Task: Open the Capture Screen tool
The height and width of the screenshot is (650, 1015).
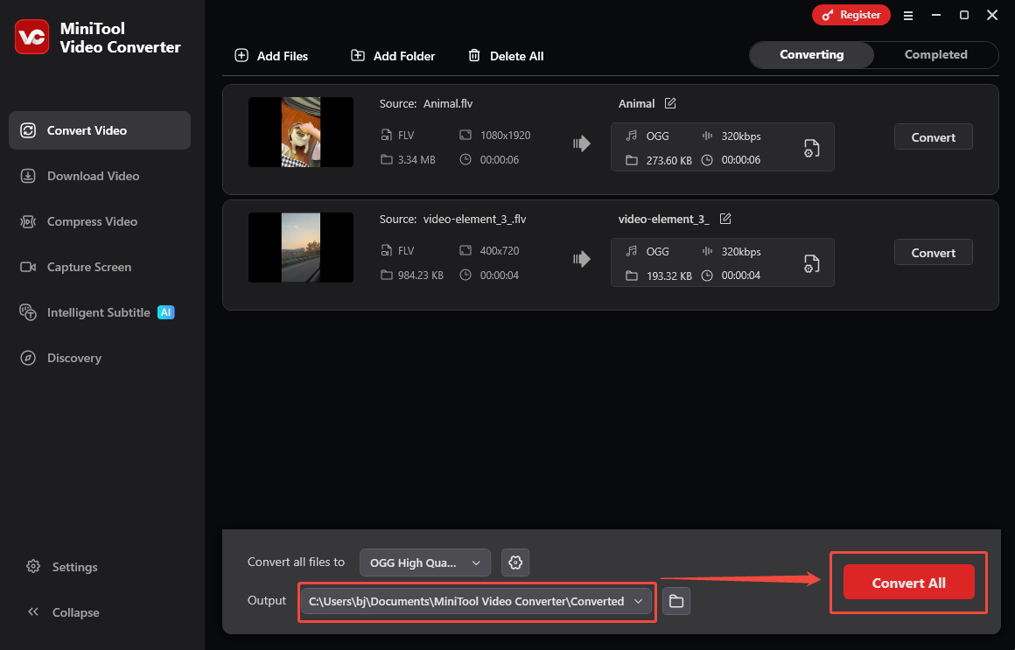Action: (x=88, y=267)
